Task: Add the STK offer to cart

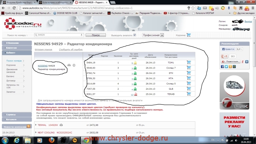Action: [189, 73]
